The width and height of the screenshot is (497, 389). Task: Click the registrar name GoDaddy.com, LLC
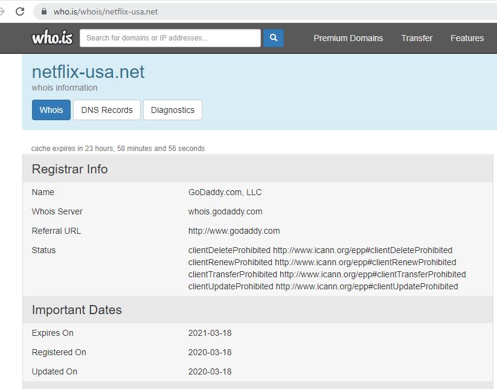225,192
